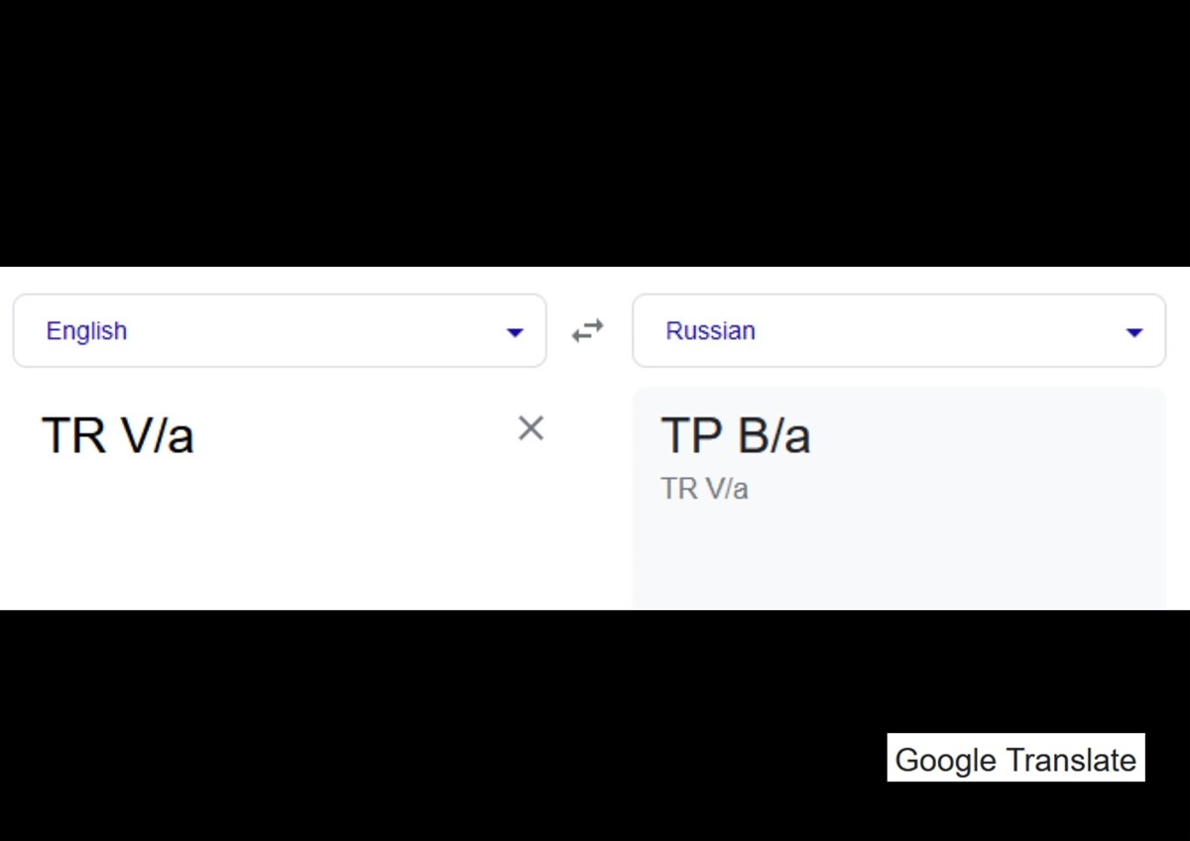
Task: Click the arrow beside Russian
Action: [x=1134, y=332]
